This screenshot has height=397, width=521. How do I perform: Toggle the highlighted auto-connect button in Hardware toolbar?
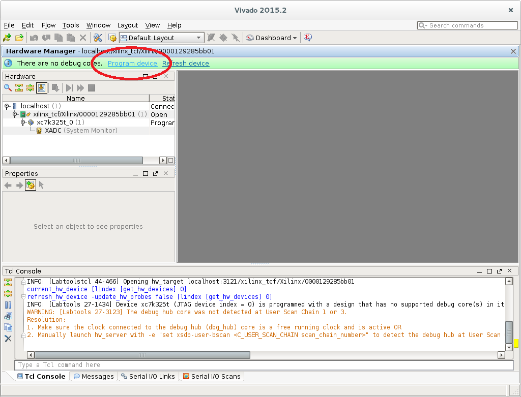point(42,87)
